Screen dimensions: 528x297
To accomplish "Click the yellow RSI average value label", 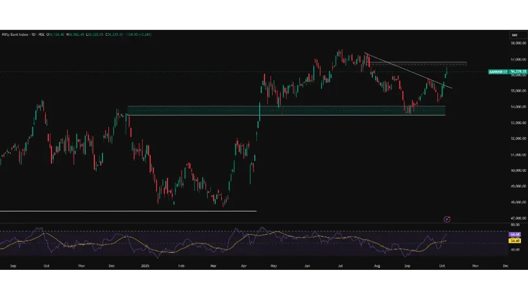I will (514, 240).
